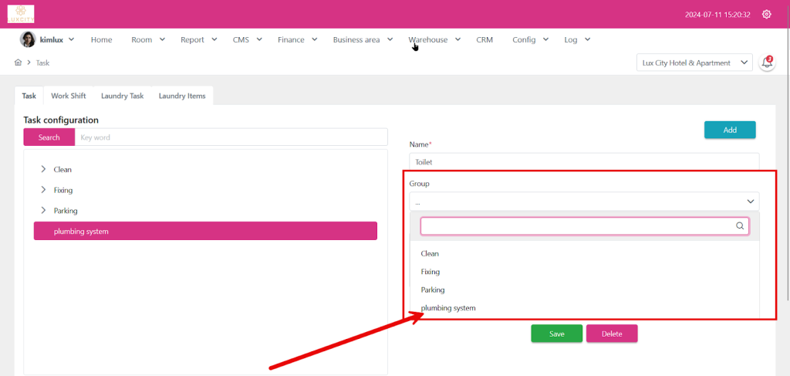Click the home breadcrumb icon

[x=18, y=63]
